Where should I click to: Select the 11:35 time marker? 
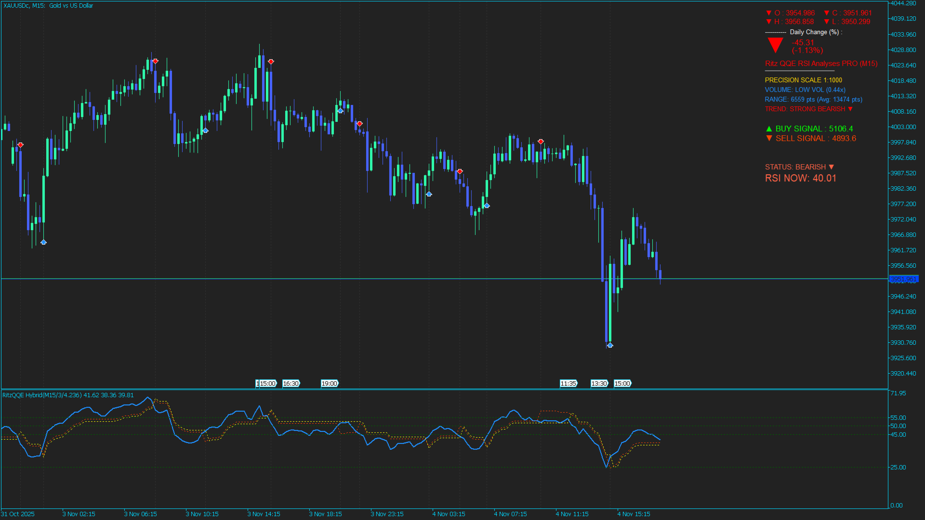[568, 384]
